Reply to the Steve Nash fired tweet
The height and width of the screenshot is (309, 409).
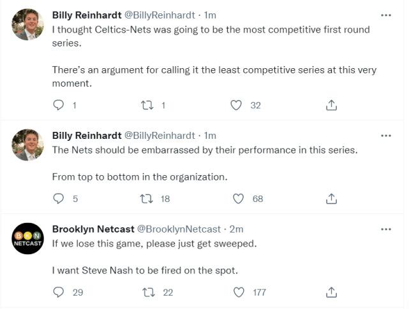coord(59,292)
